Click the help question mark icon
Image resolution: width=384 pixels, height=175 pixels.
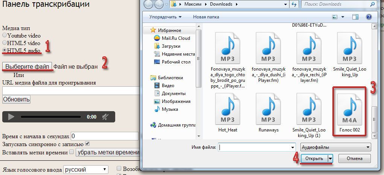point(369,17)
